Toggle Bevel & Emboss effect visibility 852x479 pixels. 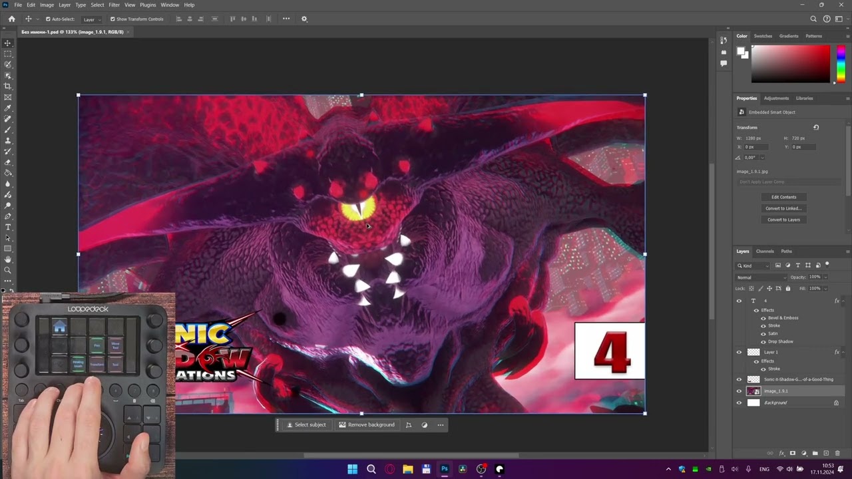(x=763, y=318)
